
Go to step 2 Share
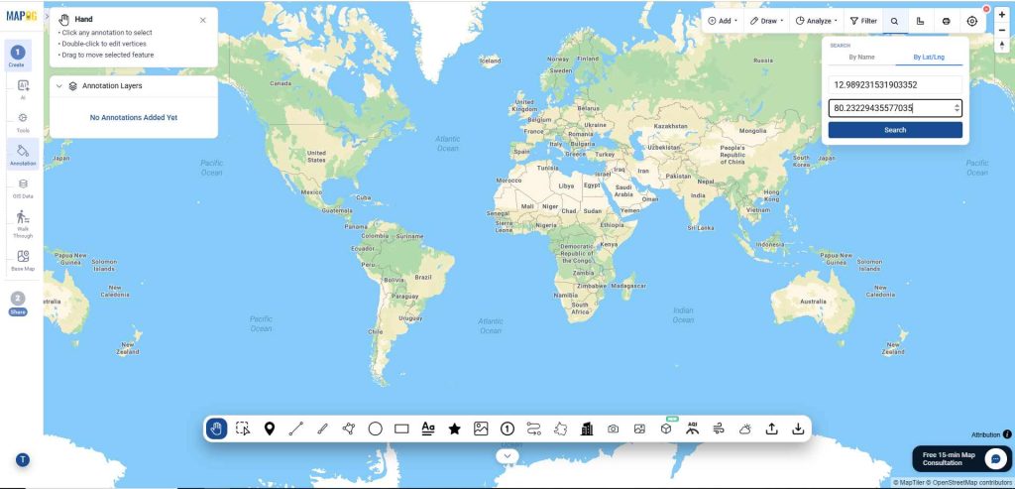(x=18, y=304)
